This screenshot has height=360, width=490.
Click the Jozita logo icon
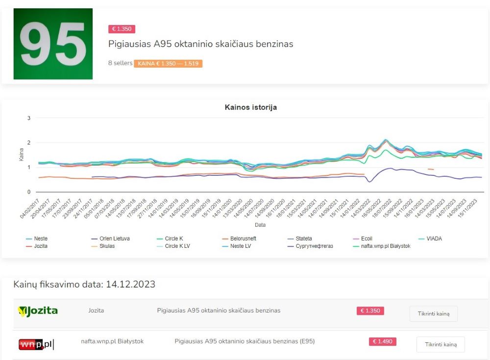38,311
